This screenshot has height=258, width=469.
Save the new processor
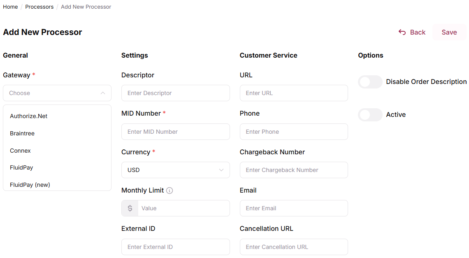point(449,33)
